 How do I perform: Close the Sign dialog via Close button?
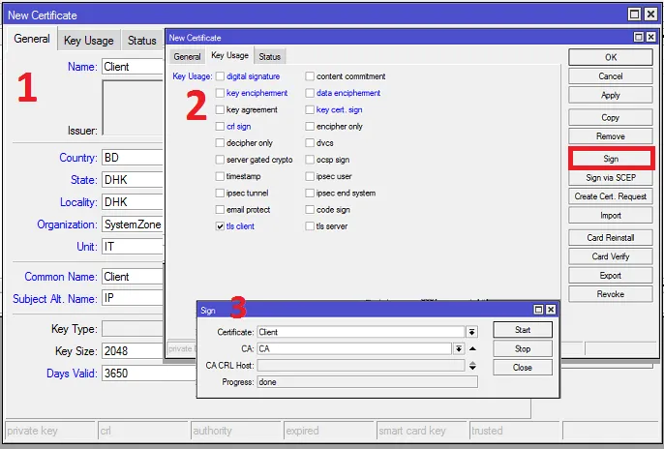point(523,368)
